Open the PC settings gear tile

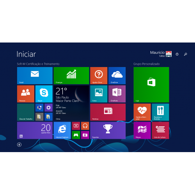[48, 108]
